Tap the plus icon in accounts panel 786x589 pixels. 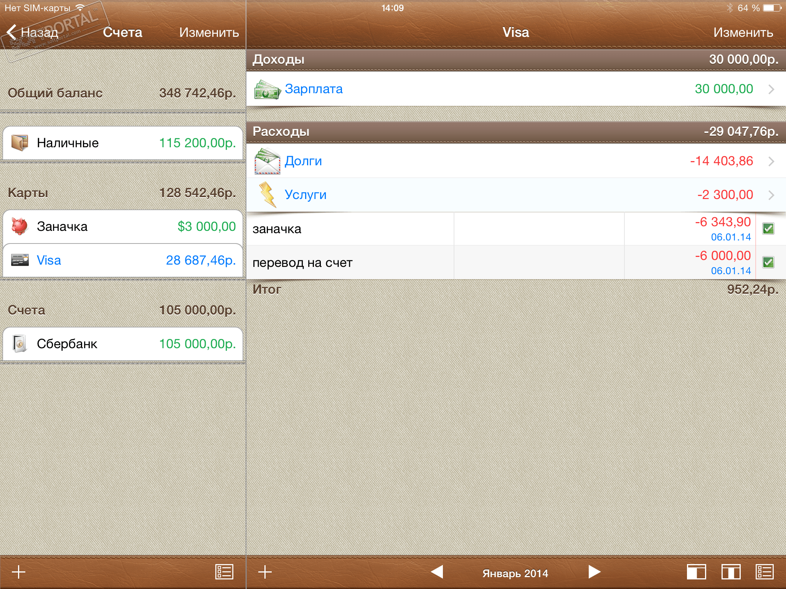coord(18,572)
